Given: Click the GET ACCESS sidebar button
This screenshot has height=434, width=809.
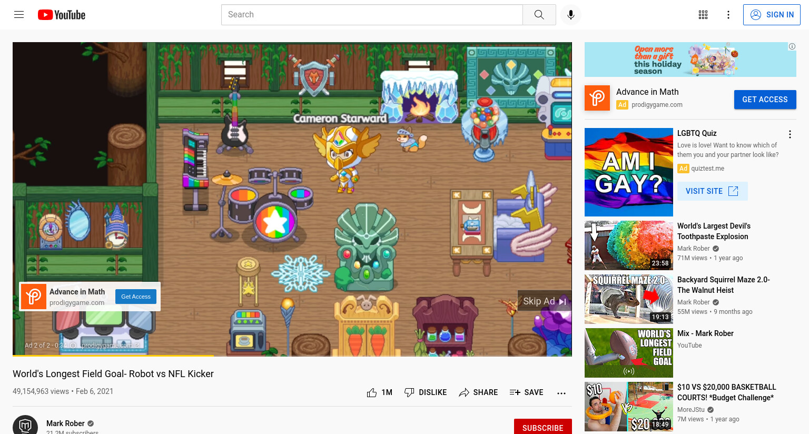Looking at the screenshot, I should [765, 100].
